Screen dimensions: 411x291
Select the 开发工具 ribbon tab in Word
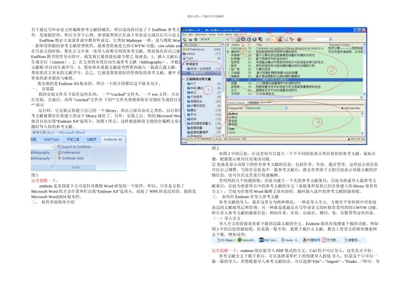pos(73,139)
